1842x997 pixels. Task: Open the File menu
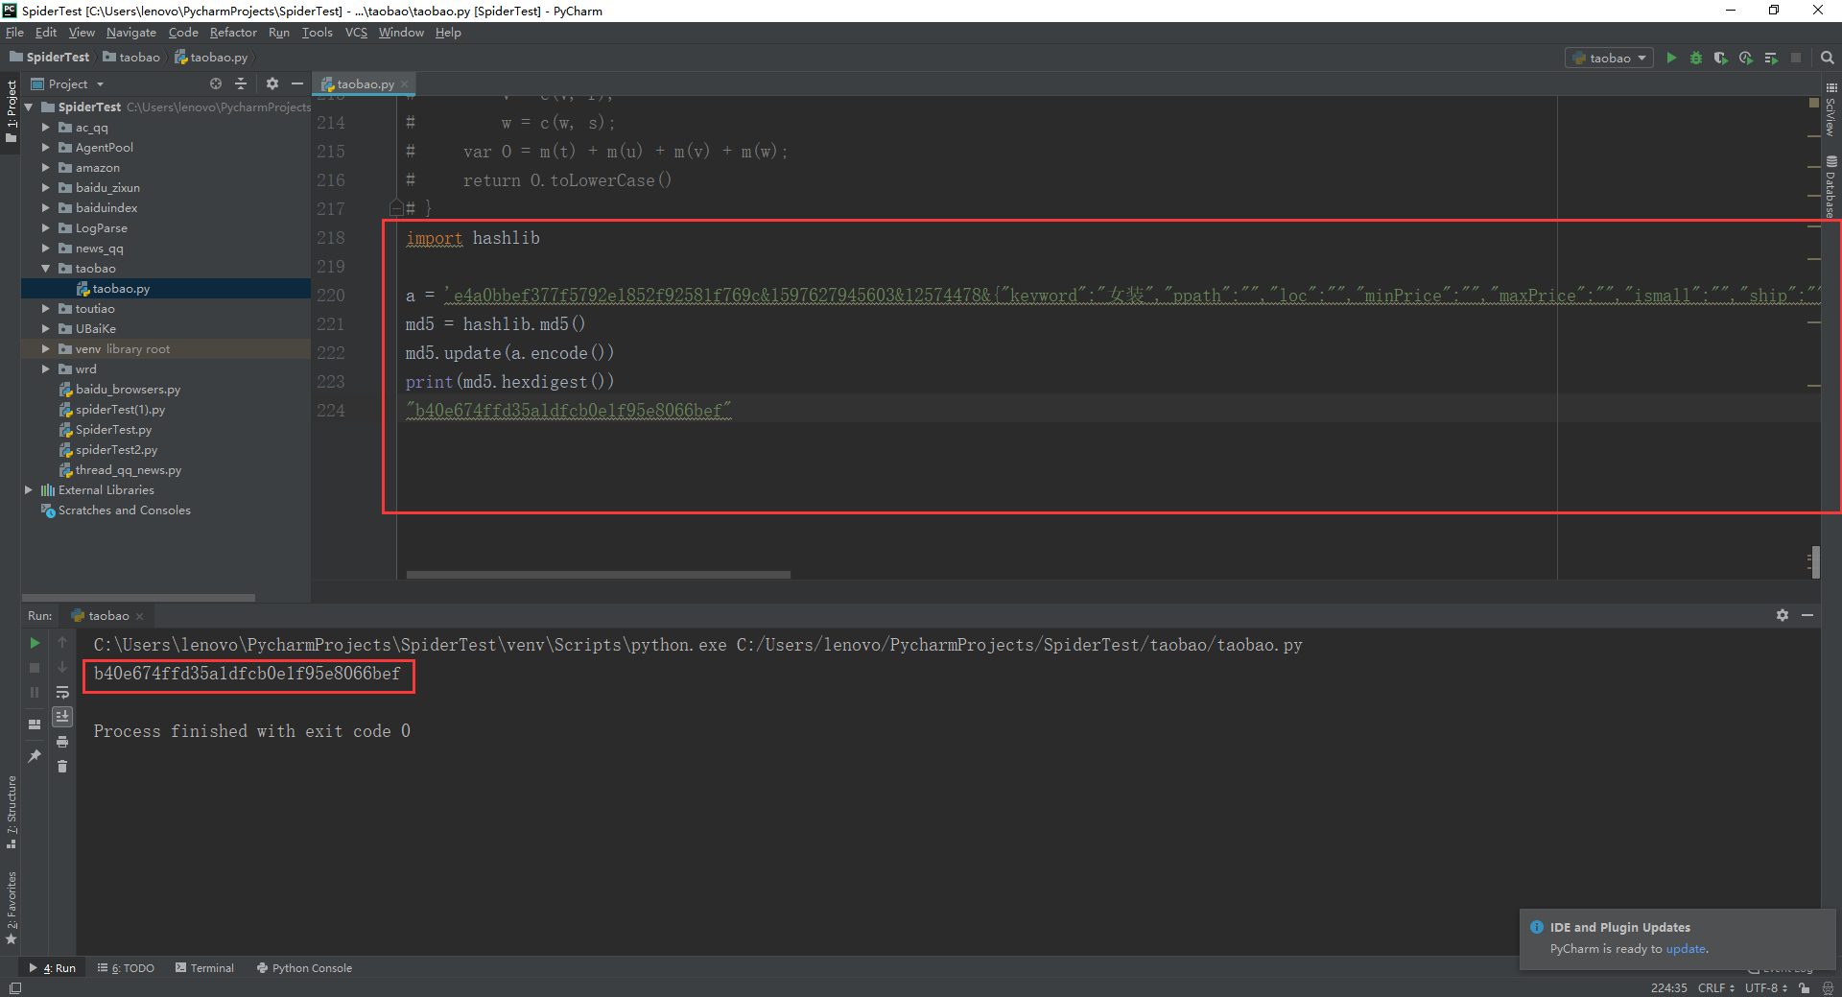pos(14,32)
